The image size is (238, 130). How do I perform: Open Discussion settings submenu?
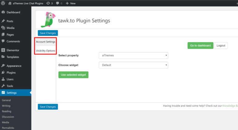8,117
